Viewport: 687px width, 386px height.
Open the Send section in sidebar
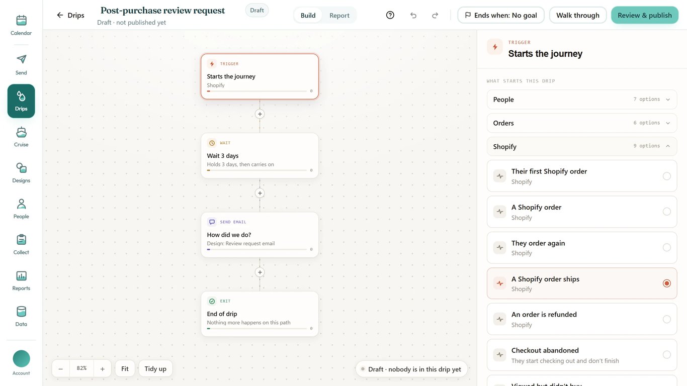[x=21, y=65]
